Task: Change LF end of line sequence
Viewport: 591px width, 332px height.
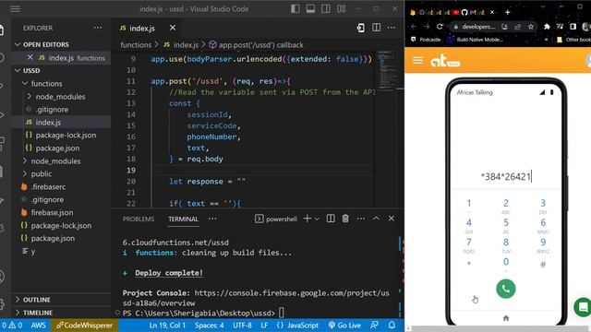Action: pyautogui.click(x=264, y=326)
